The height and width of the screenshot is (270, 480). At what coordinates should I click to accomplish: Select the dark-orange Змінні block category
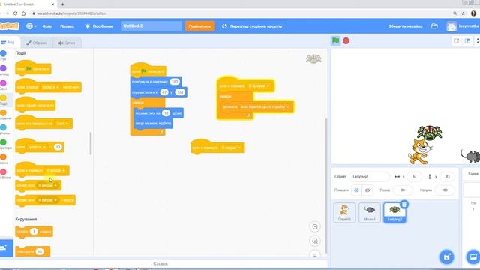(3, 159)
